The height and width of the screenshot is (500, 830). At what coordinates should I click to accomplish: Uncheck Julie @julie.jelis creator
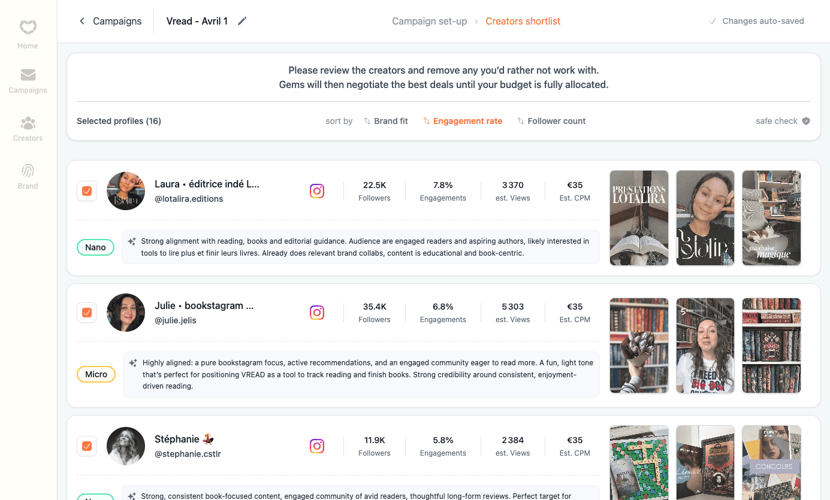(x=87, y=313)
